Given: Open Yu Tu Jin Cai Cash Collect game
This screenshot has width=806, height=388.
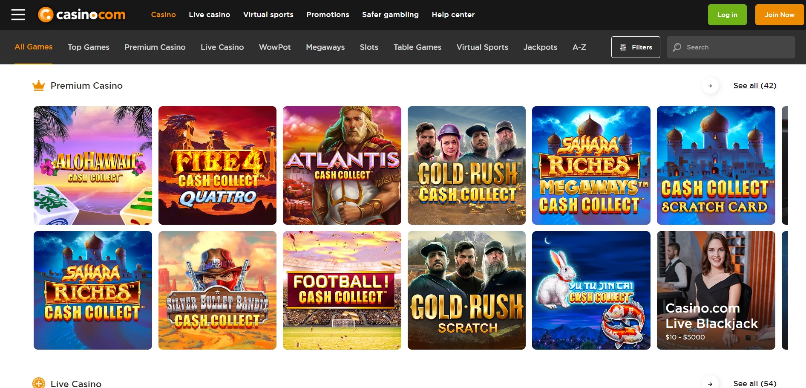Looking at the screenshot, I should [591, 290].
